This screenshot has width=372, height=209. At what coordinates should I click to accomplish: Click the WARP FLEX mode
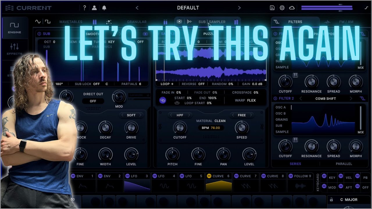[245, 100]
